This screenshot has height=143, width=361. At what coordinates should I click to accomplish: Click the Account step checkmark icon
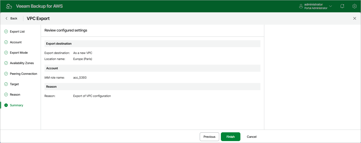point(6,42)
